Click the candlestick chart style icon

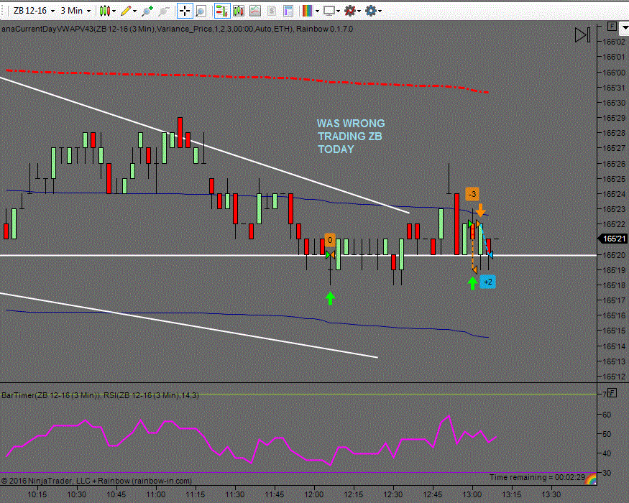pyautogui.click(x=105, y=11)
